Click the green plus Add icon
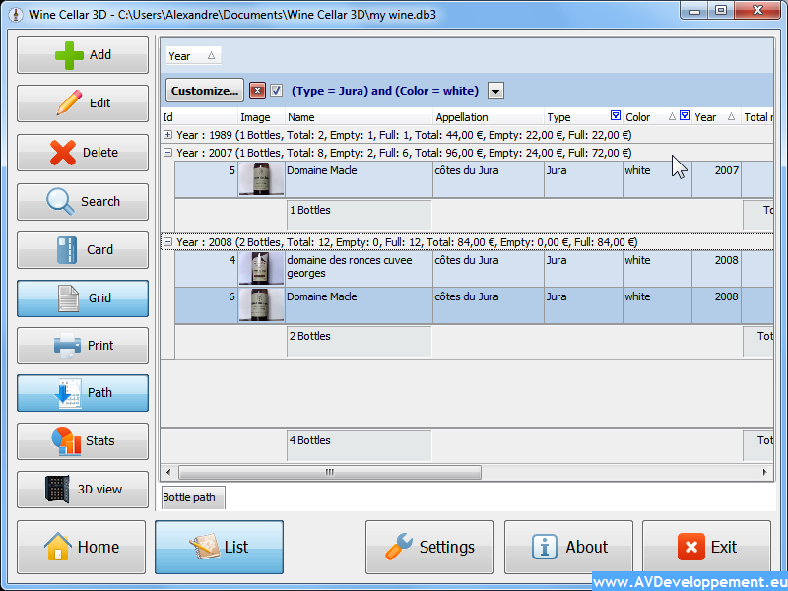788x591 pixels. click(x=69, y=55)
